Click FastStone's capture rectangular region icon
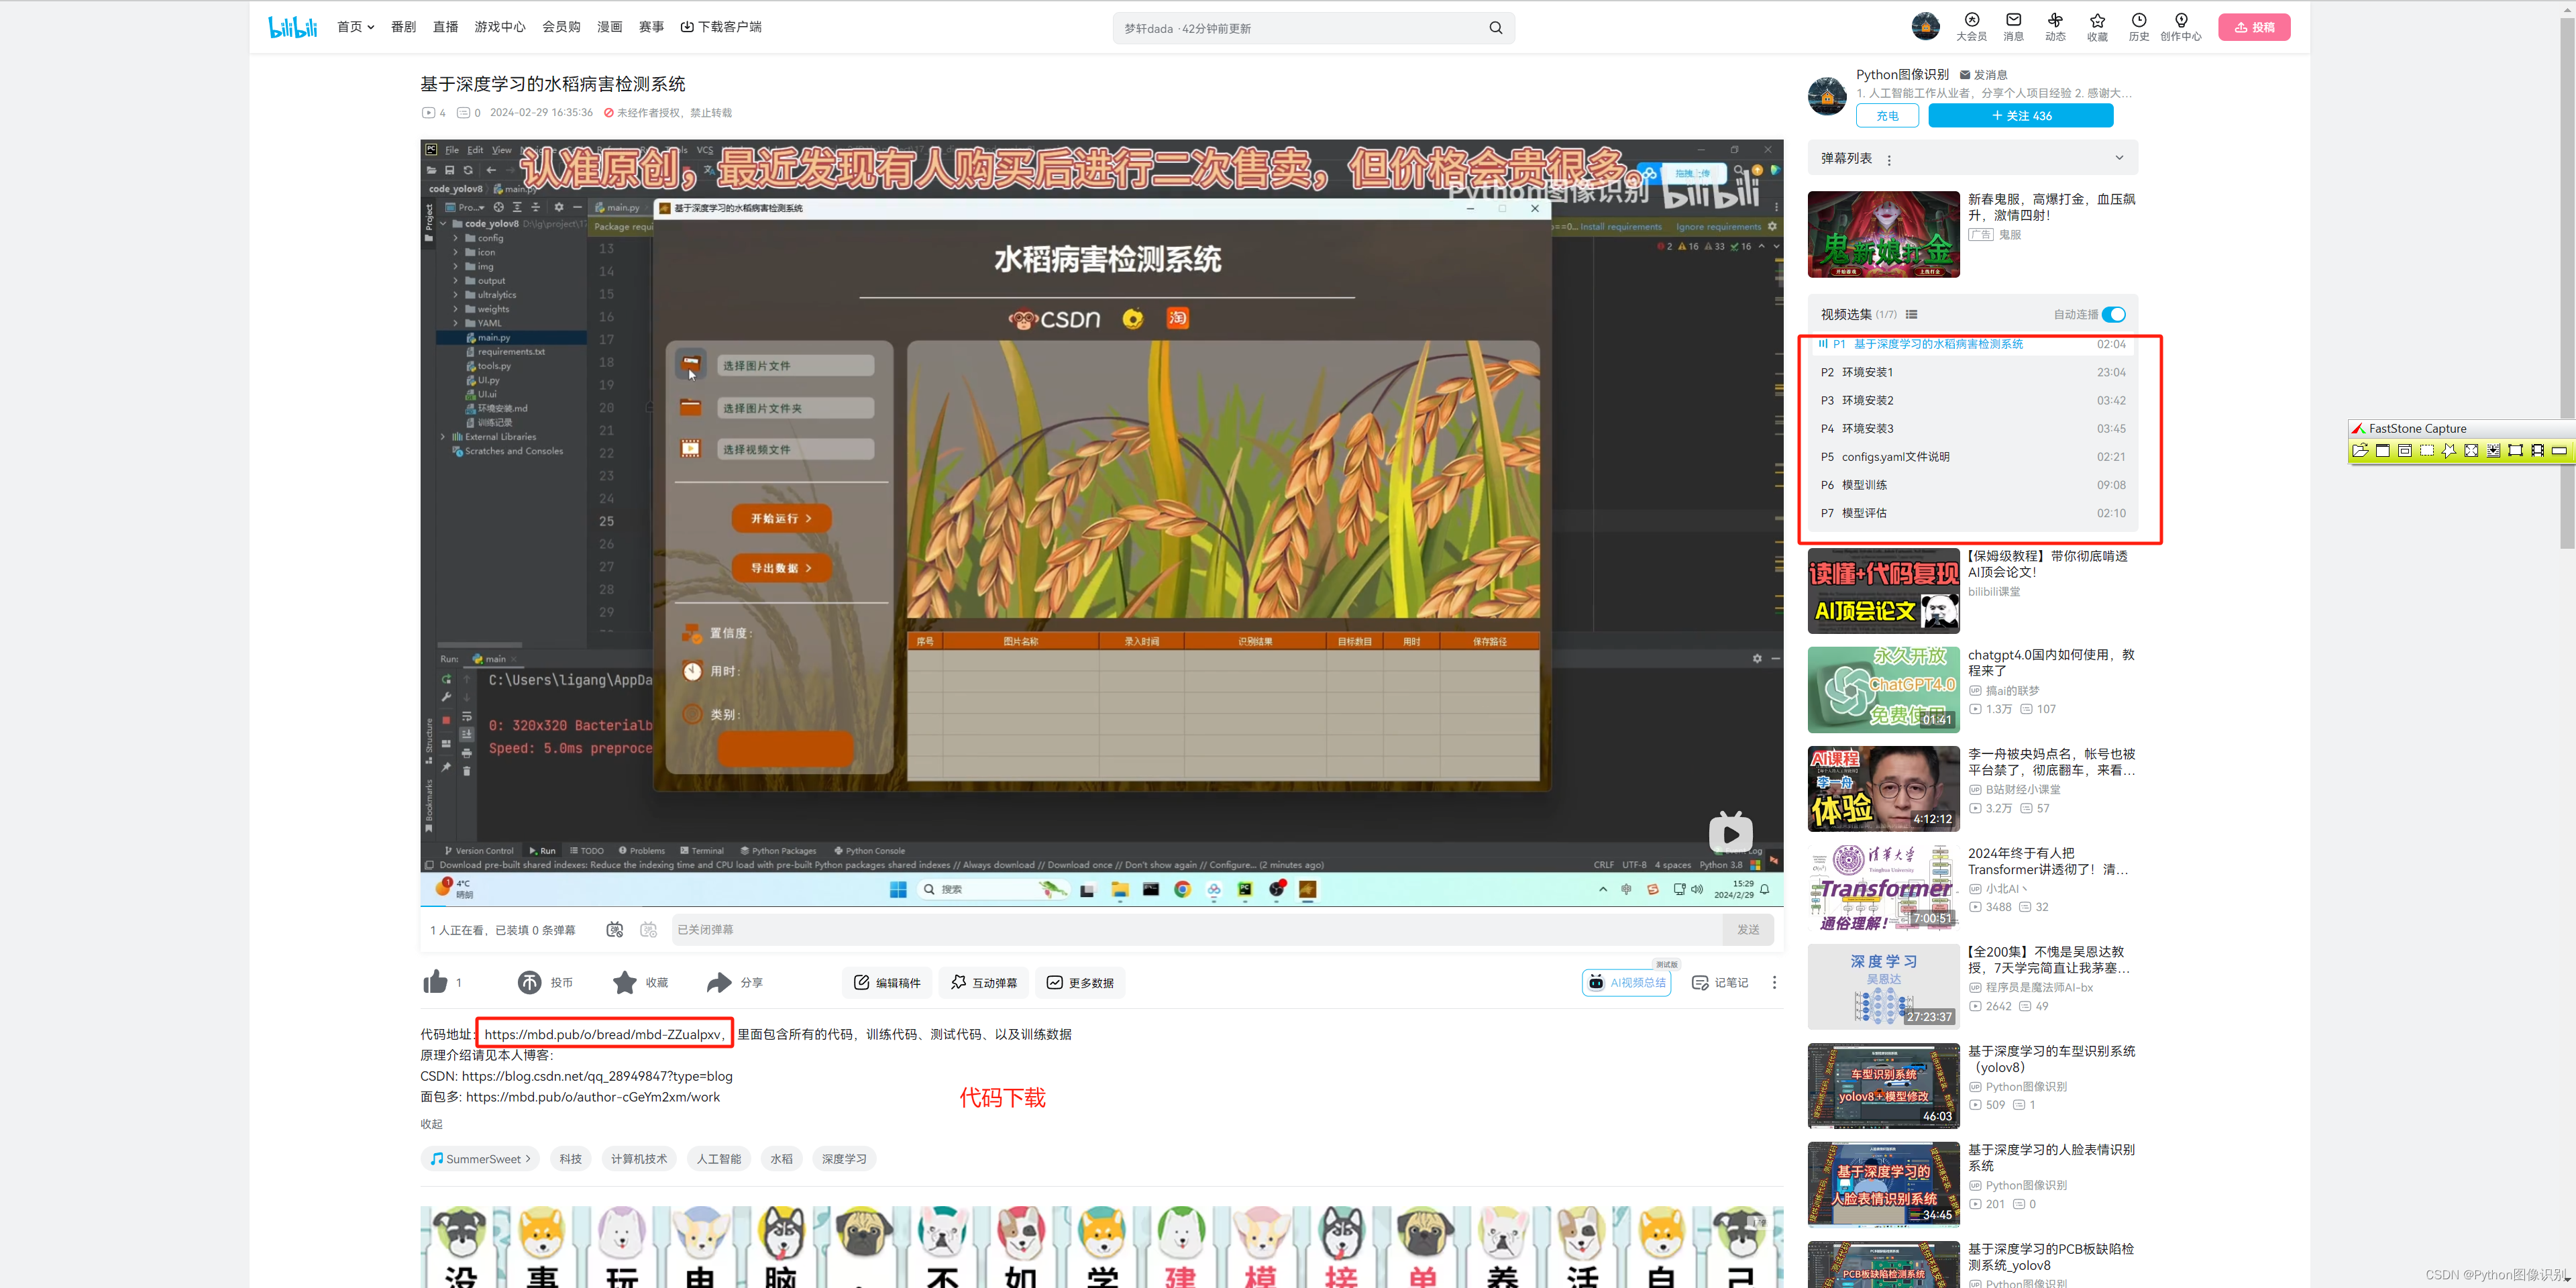This screenshot has width=2576, height=1288. pyautogui.click(x=2427, y=451)
